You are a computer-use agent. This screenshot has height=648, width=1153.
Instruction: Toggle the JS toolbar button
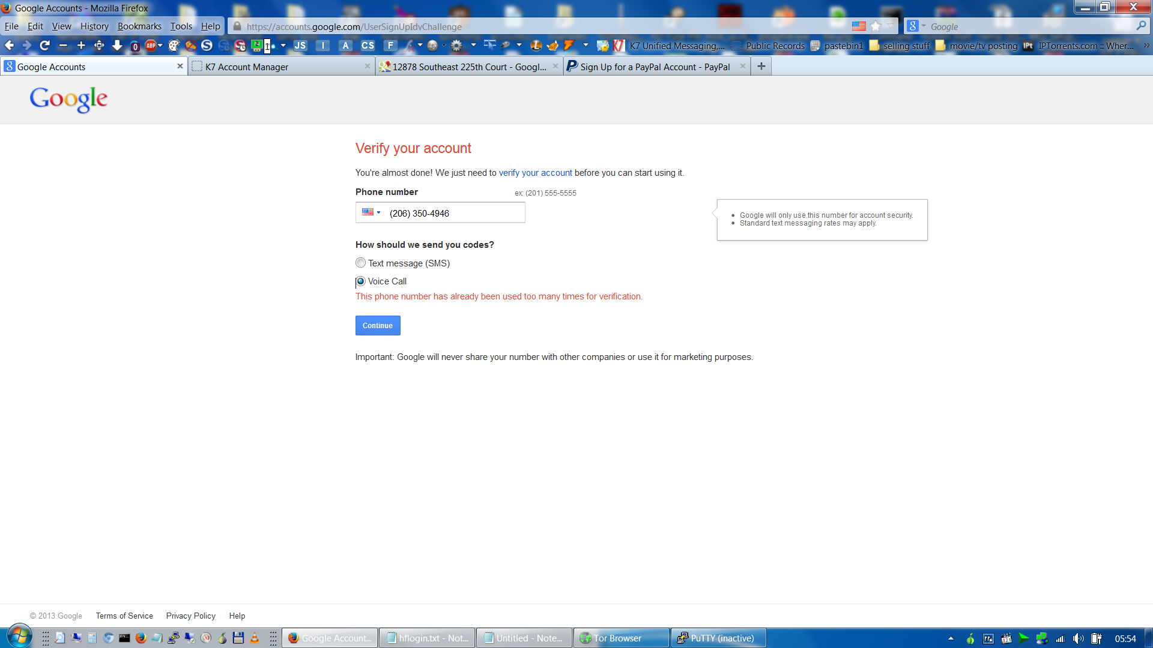pyautogui.click(x=300, y=46)
